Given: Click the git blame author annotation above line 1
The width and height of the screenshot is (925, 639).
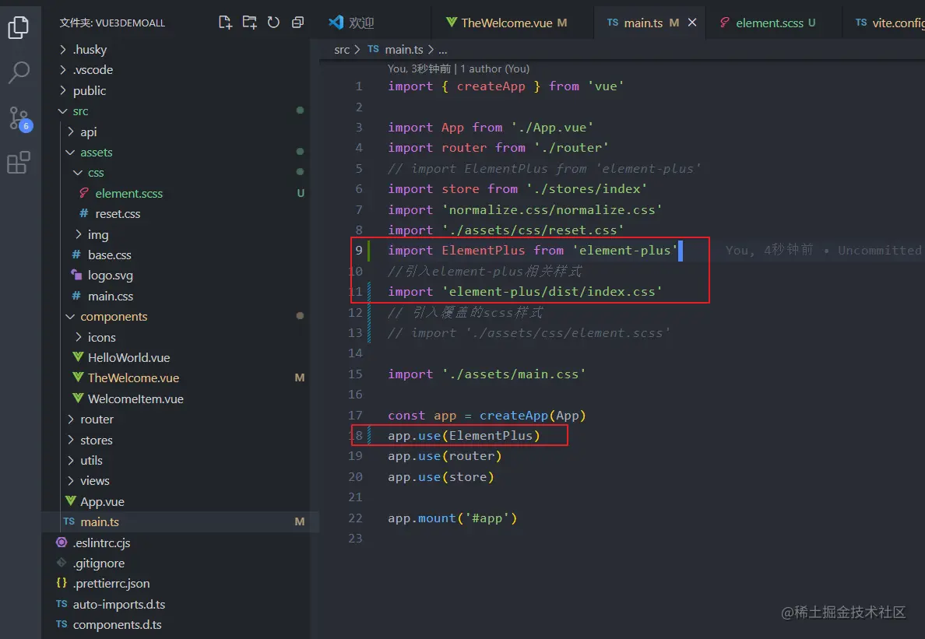Looking at the screenshot, I should [459, 68].
